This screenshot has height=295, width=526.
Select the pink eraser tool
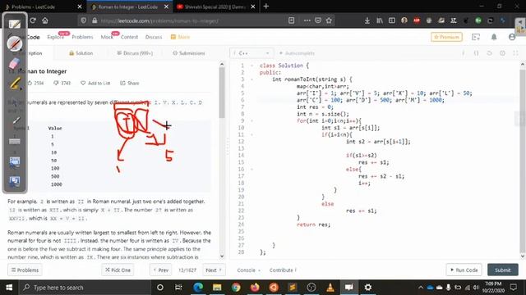tap(15, 63)
